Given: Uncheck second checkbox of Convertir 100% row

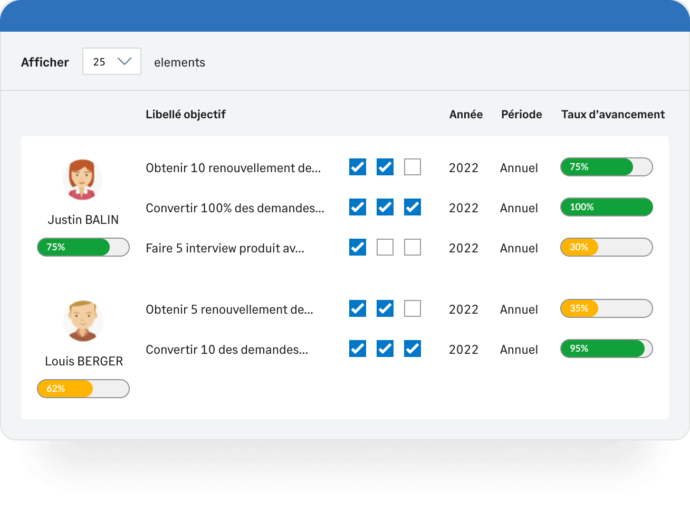Looking at the screenshot, I should [x=385, y=207].
